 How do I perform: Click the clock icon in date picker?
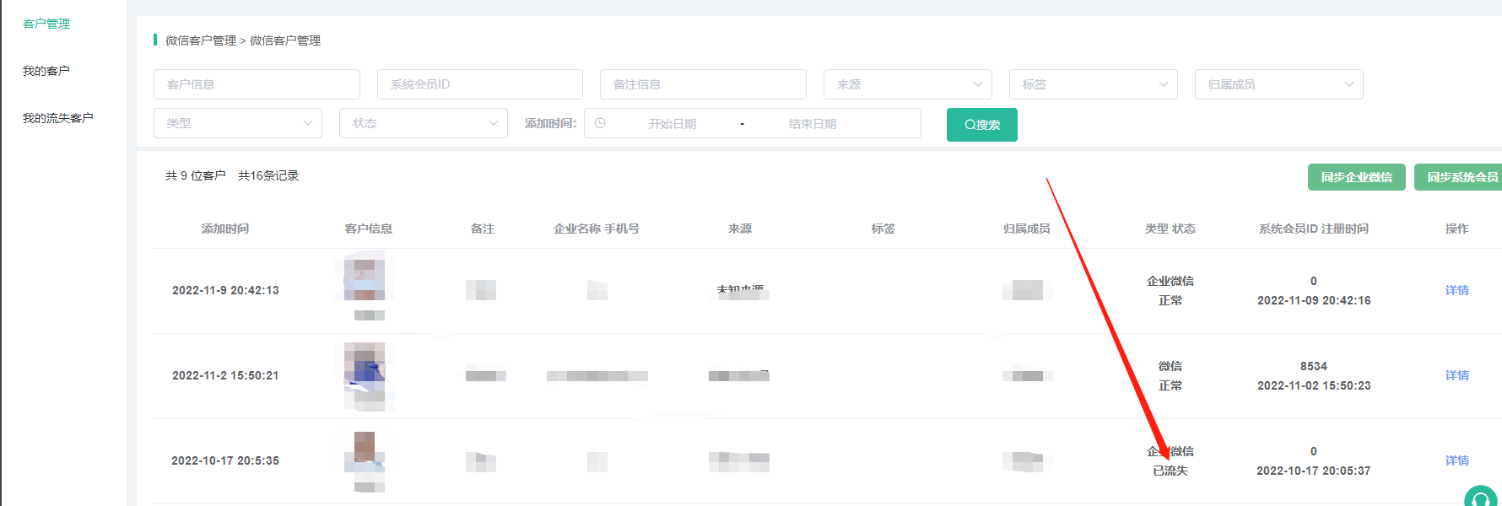tap(600, 123)
